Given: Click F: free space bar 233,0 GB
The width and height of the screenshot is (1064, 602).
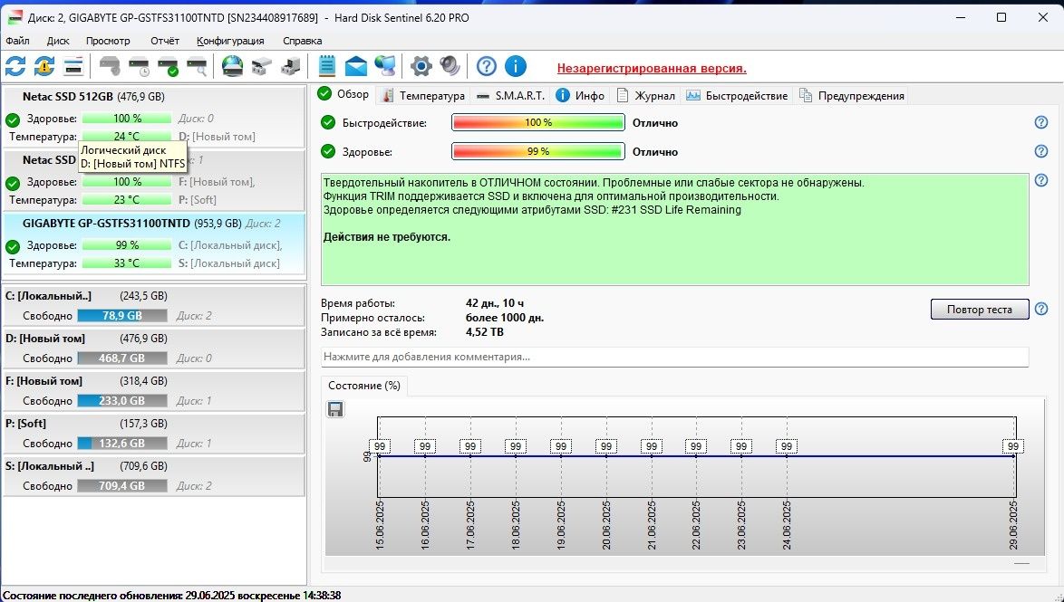Looking at the screenshot, I should (122, 401).
